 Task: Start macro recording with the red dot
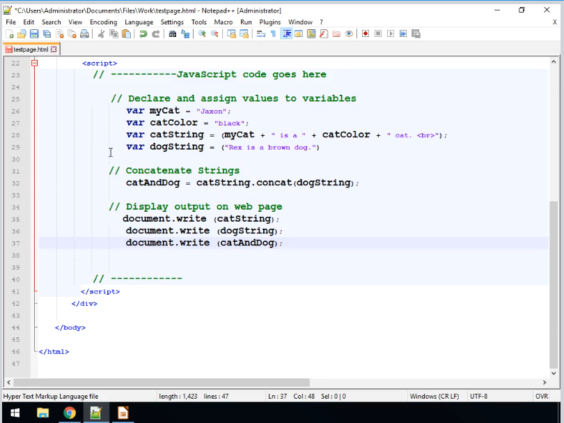366,33
